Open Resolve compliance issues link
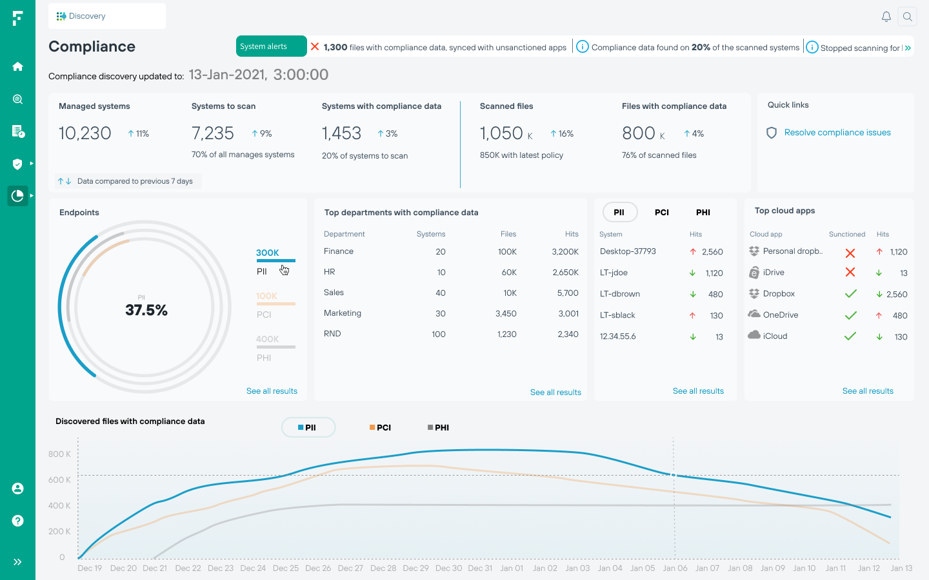The image size is (929, 580). coord(837,133)
